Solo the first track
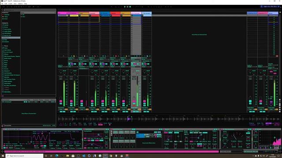The height and width of the screenshot is (158, 282). tap(61, 104)
